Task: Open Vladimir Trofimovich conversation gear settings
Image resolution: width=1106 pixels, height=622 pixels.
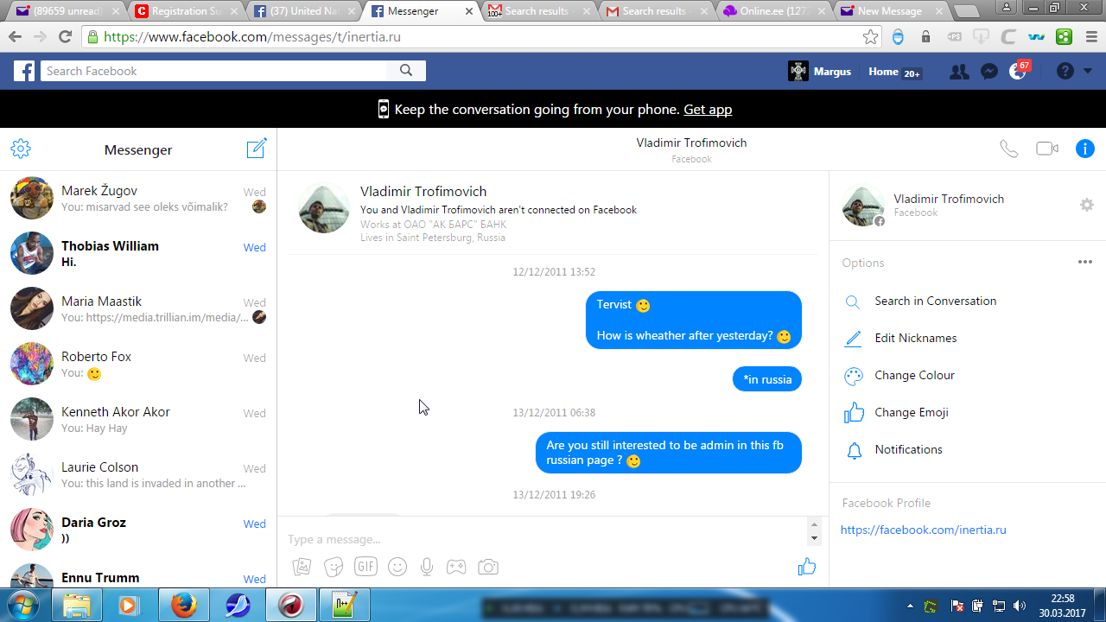Action: 1087,205
